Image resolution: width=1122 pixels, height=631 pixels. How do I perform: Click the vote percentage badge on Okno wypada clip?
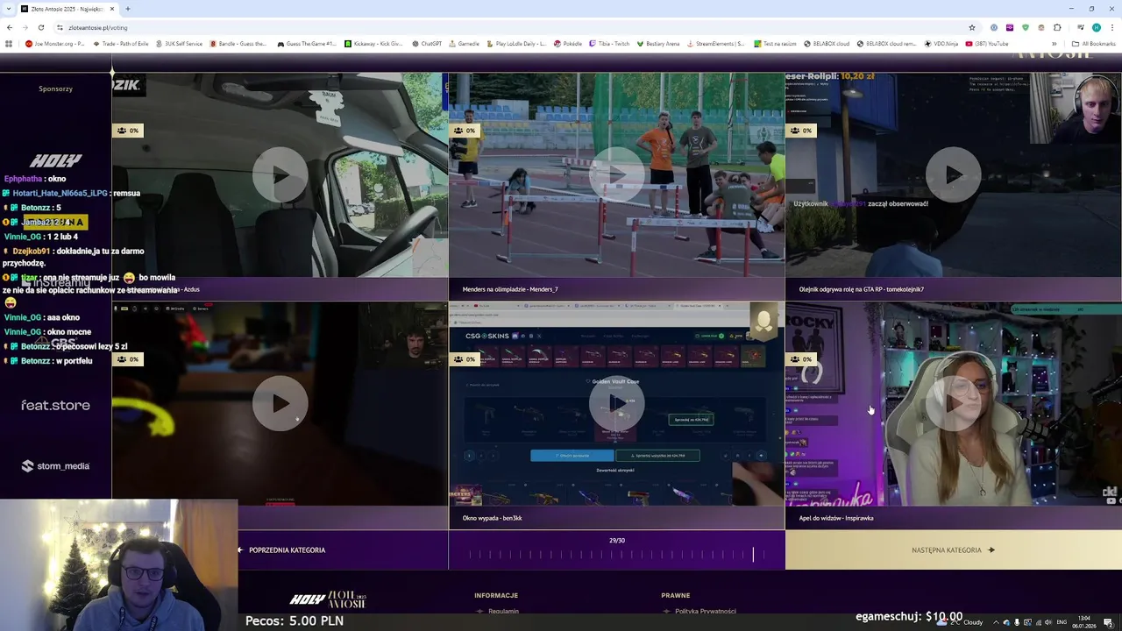tap(465, 359)
